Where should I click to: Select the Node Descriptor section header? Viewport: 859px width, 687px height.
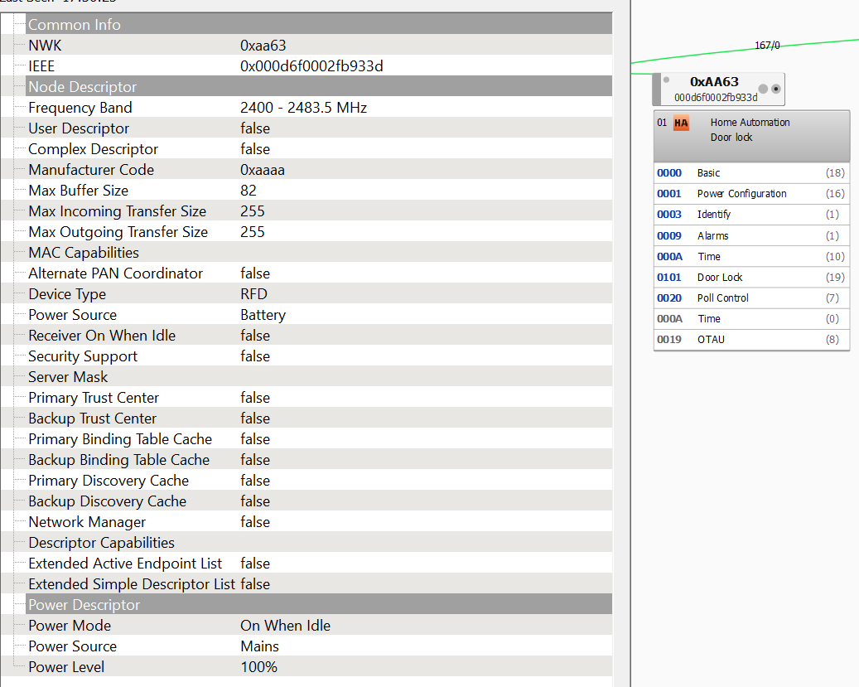pyautogui.click(x=319, y=87)
